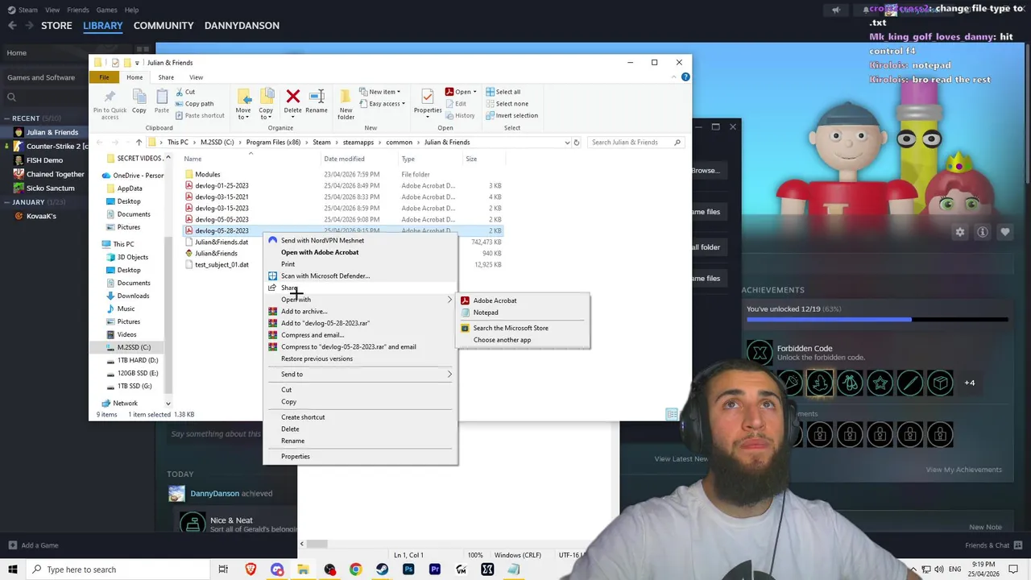Go to Steam COMMUNITY
Image resolution: width=1031 pixels, height=580 pixels.
coord(164,26)
